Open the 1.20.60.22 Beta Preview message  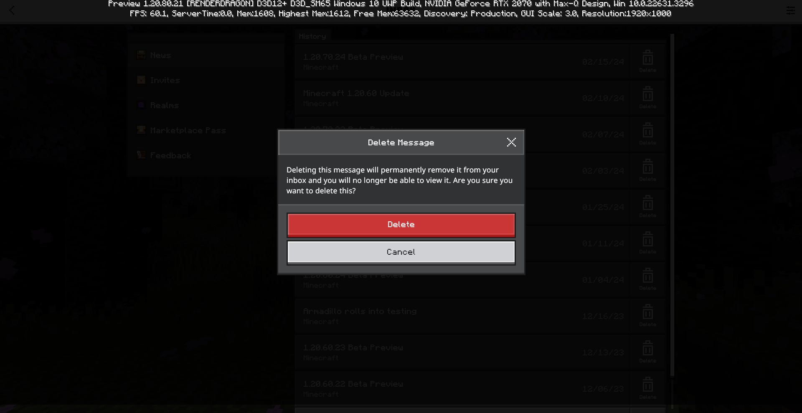coord(462,388)
